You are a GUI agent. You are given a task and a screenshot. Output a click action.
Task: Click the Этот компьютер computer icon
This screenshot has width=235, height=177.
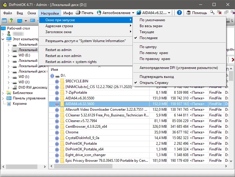pos(9,39)
